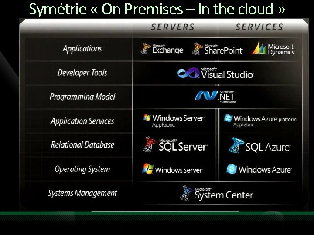Click the Microsoft Dynamics colorful chart icon
This screenshot has width=314, height=235.
(259, 48)
